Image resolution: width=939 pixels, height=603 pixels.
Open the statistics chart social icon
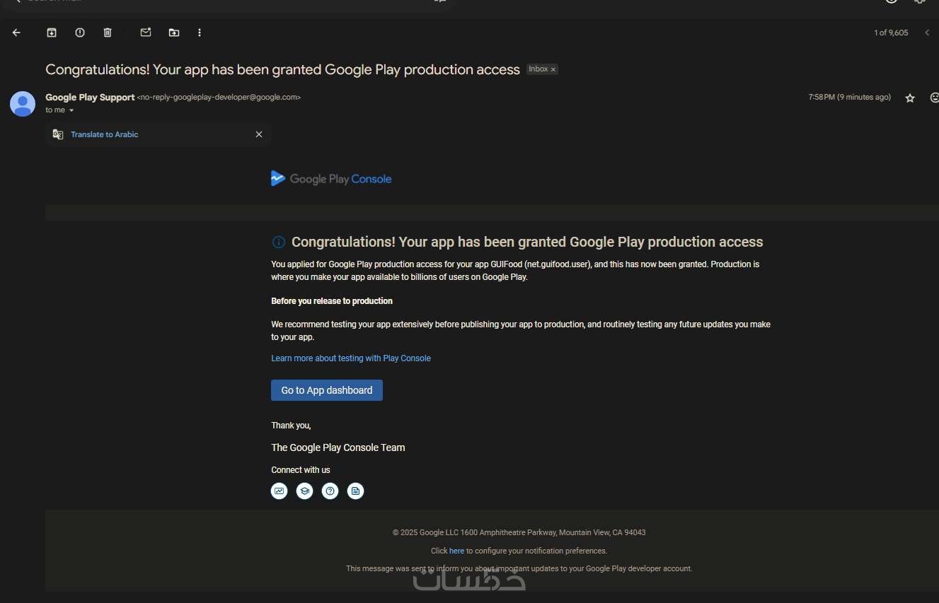click(280, 491)
